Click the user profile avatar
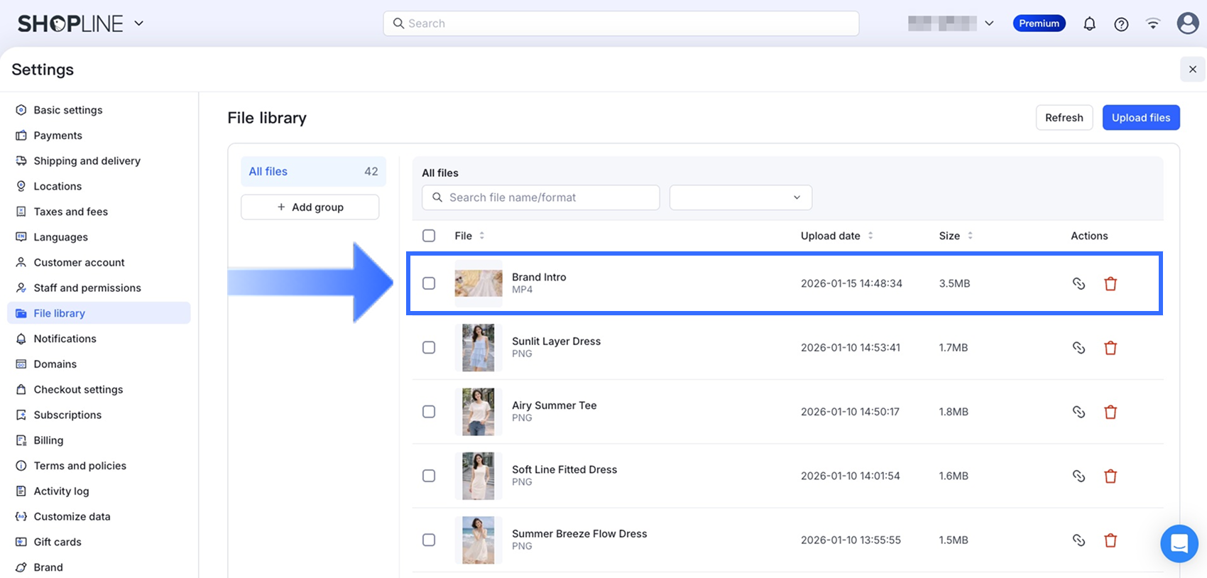 point(1187,23)
